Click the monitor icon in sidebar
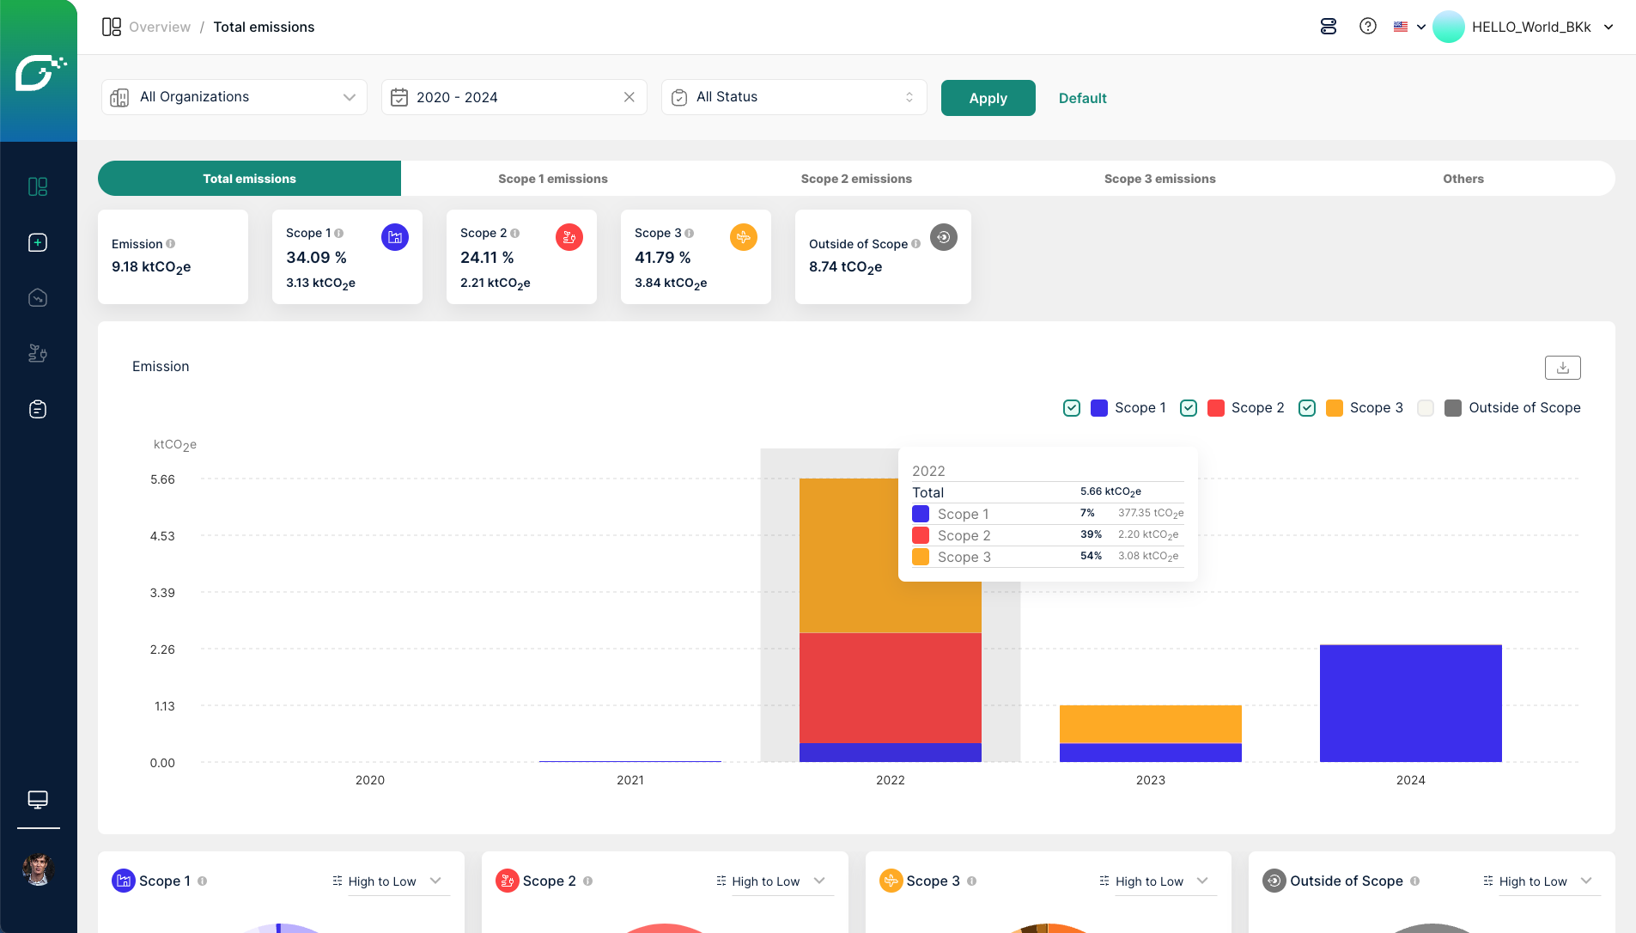 coord(38,800)
